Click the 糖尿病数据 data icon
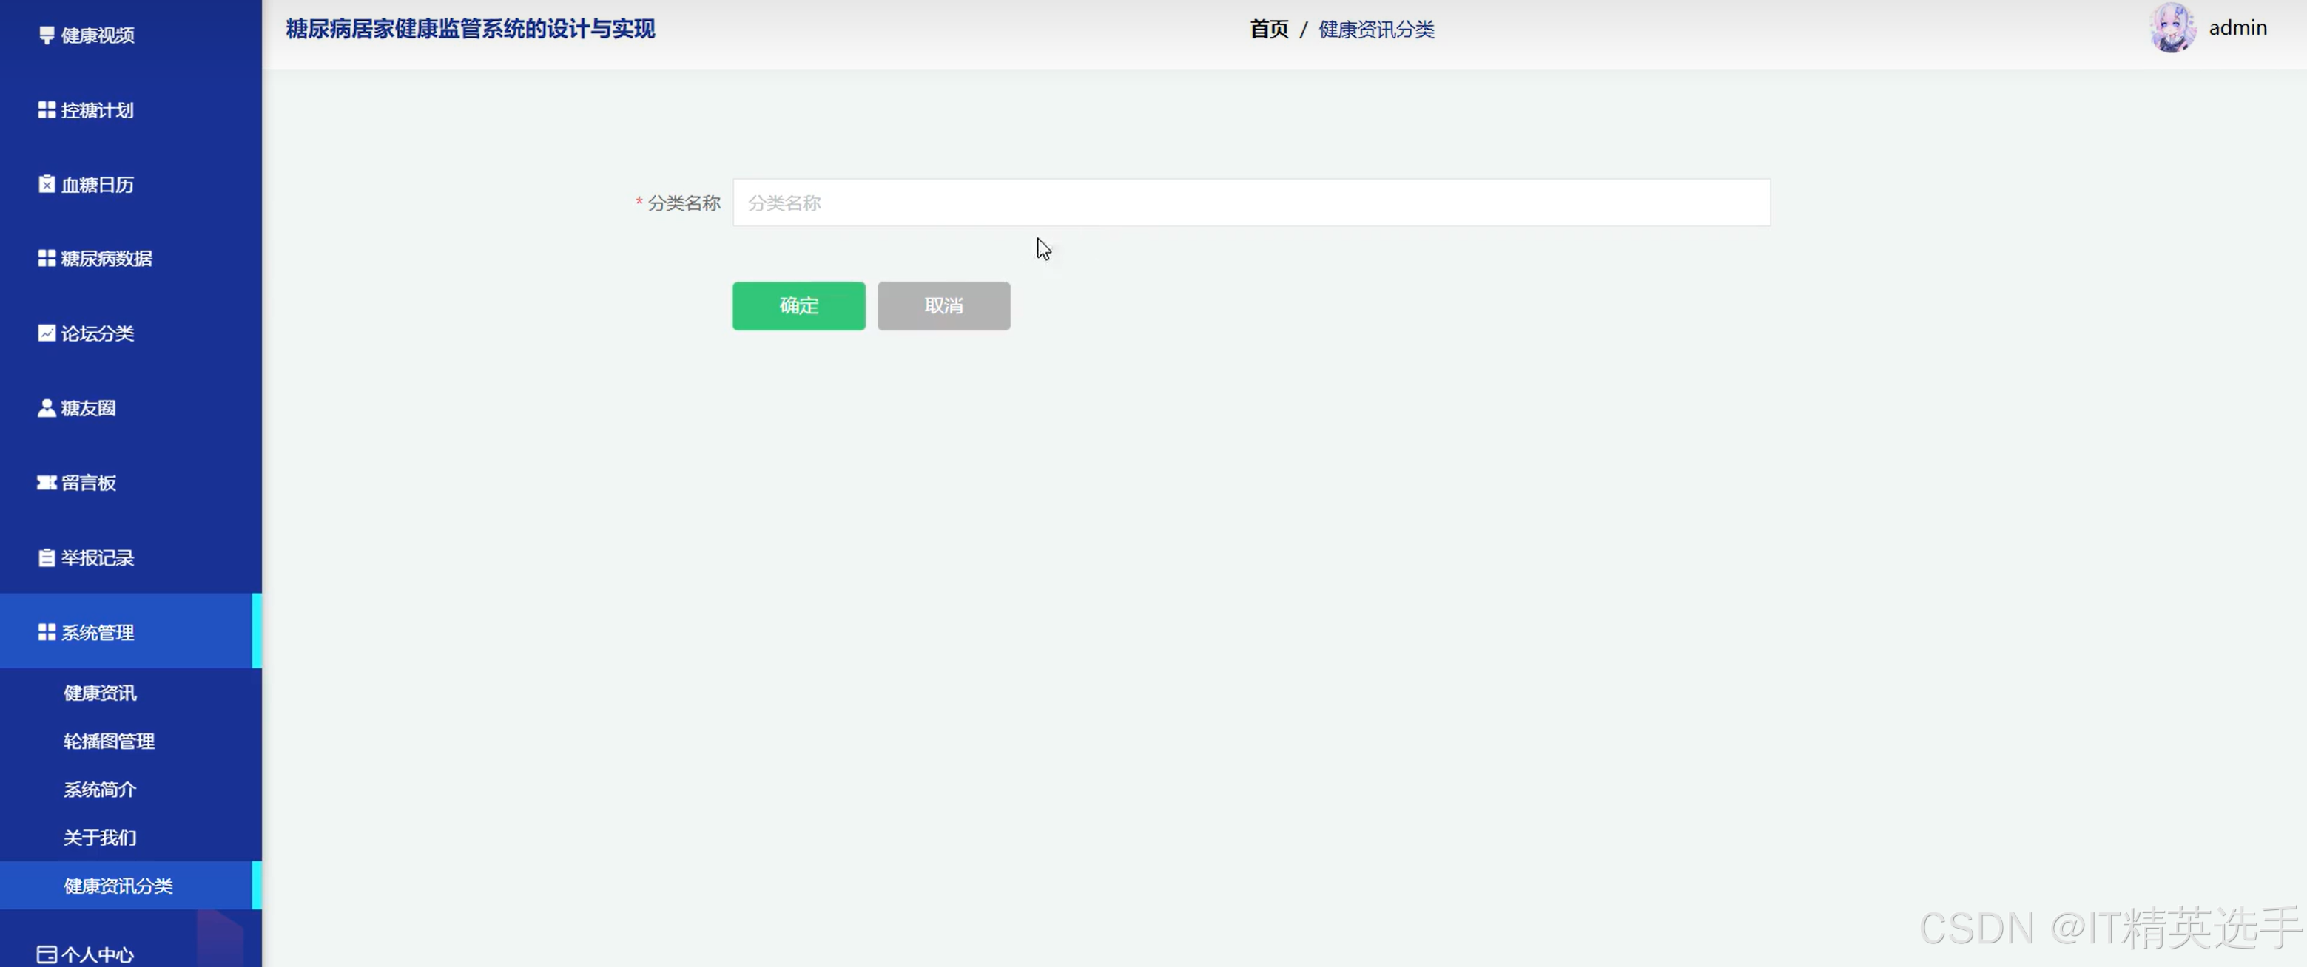The image size is (2307, 967). click(x=47, y=257)
